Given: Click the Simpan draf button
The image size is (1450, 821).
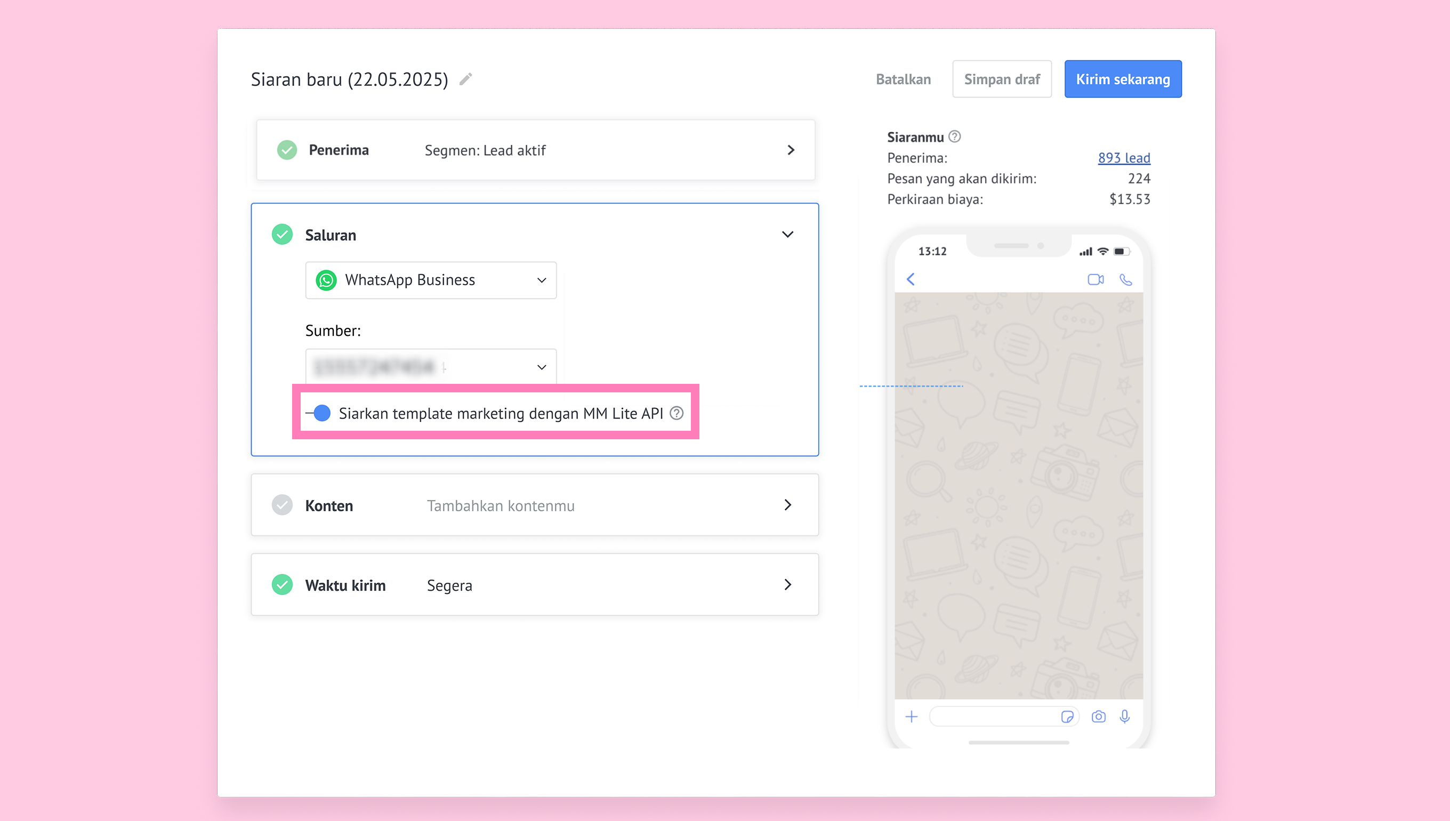Looking at the screenshot, I should (1002, 79).
